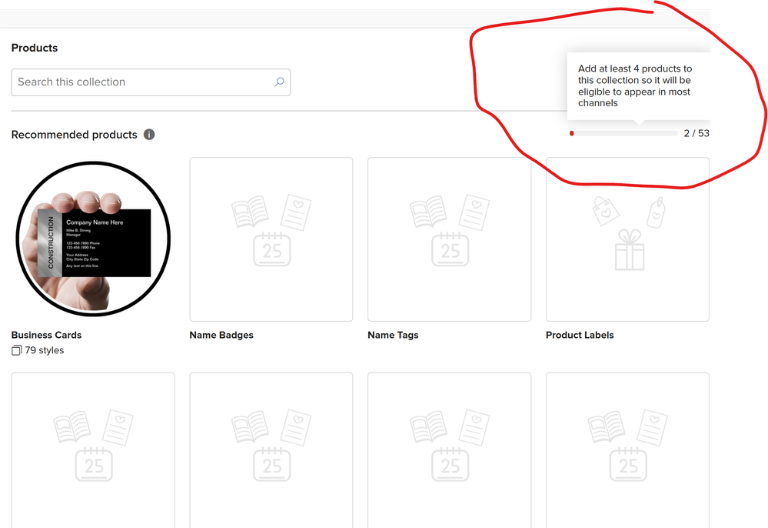Viewport: 768px width, 528px height.
Task: Open the Business Cards product image
Action: (93, 239)
